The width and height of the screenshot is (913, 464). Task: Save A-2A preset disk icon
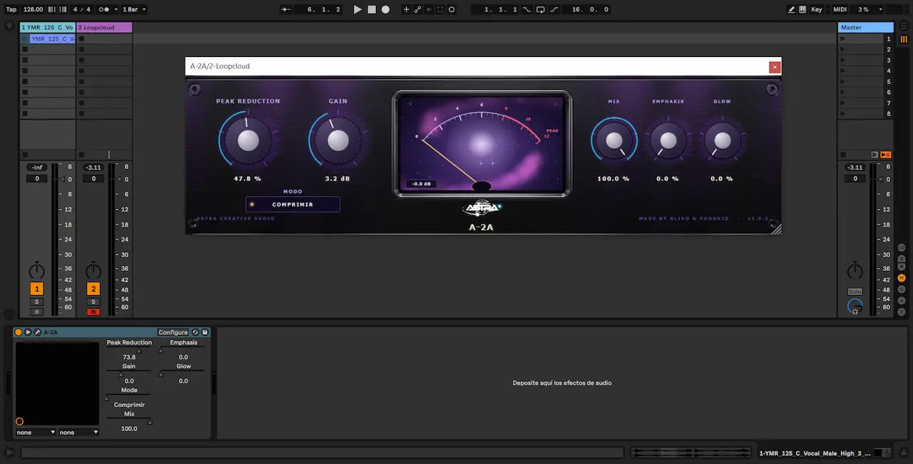click(x=205, y=332)
